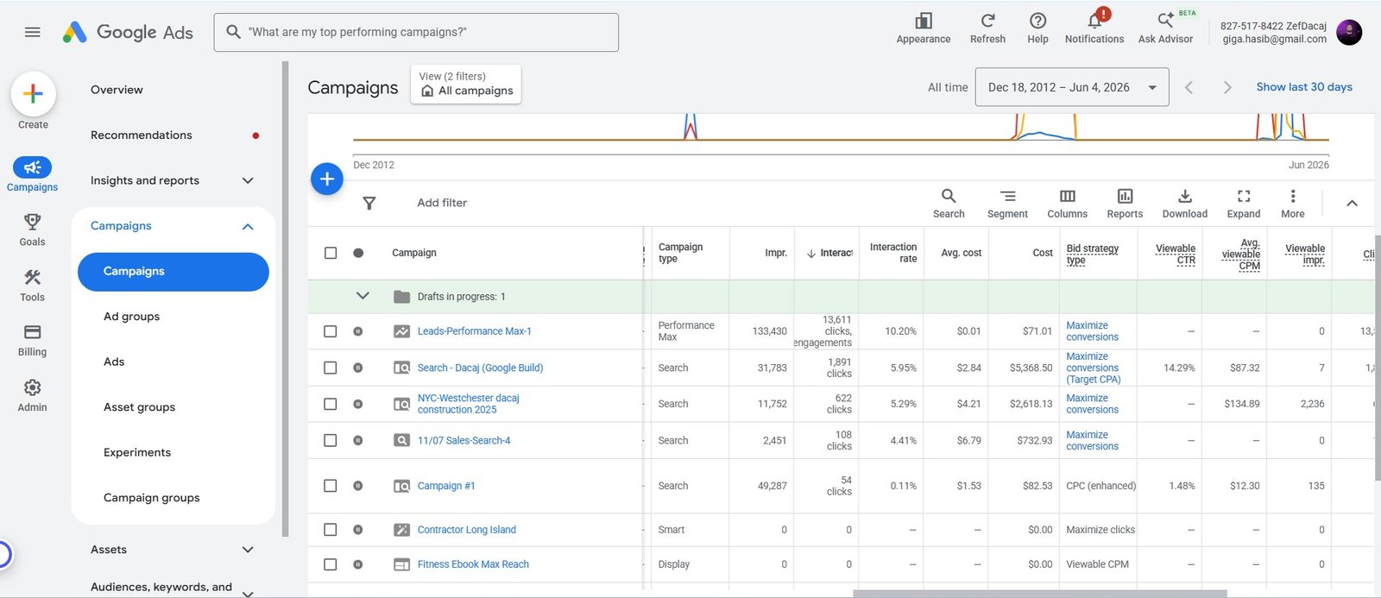This screenshot has height=598, width=1381.
Task: Open Asset groups page
Action: (x=139, y=407)
